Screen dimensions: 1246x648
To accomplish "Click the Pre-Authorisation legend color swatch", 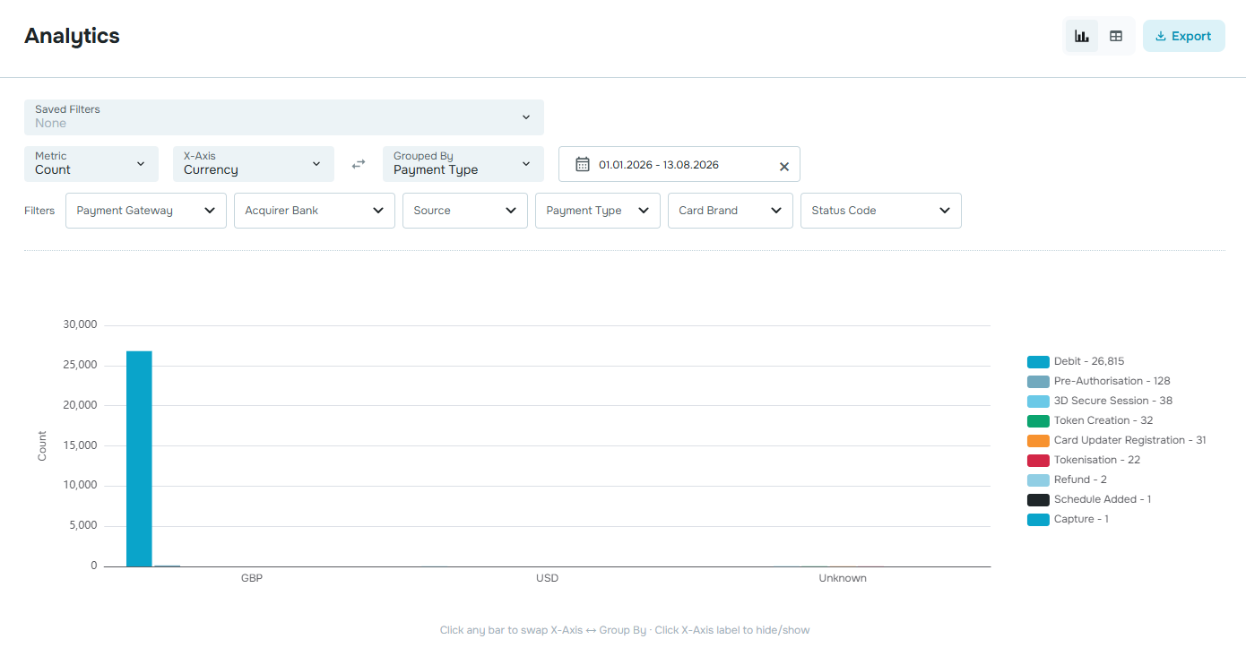I will point(1038,382).
